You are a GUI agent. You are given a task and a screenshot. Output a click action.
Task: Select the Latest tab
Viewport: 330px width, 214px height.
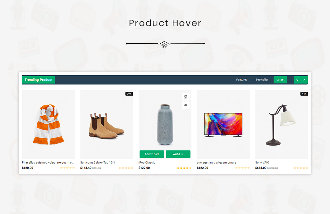[280, 80]
